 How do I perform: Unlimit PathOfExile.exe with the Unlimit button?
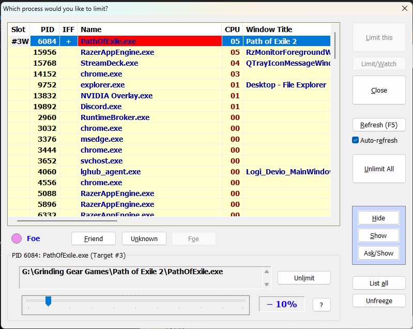click(304, 278)
